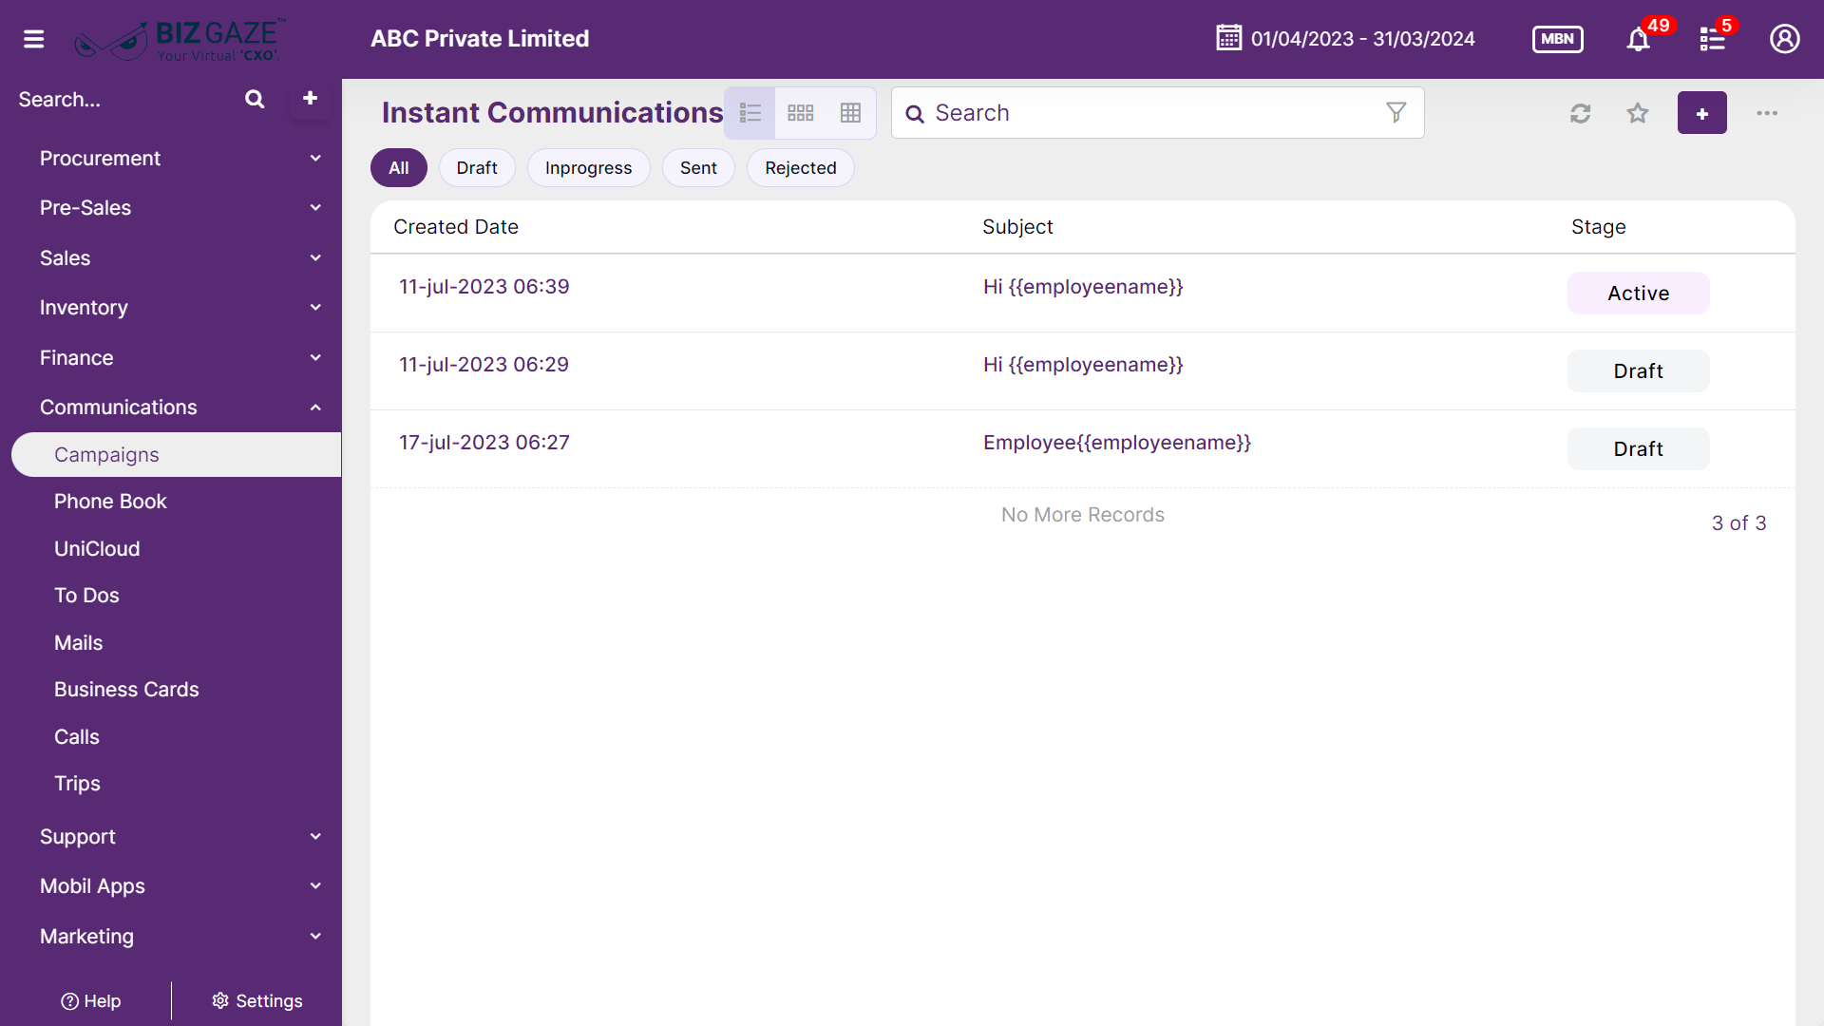Click the date range 01/04/2023 - 31/03/2024
This screenshot has width=1824, height=1026.
tap(1362, 39)
